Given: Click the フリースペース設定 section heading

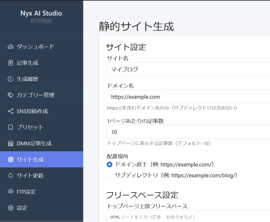Looking at the screenshot, I should (x=142, y=195).
